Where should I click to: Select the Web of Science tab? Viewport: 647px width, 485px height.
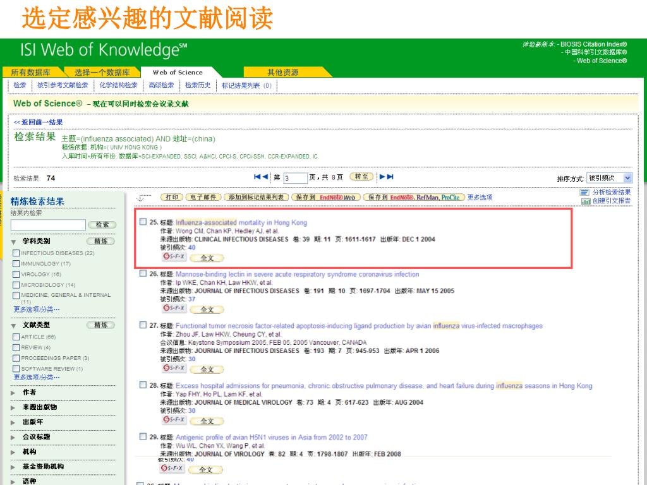[178, 72]
